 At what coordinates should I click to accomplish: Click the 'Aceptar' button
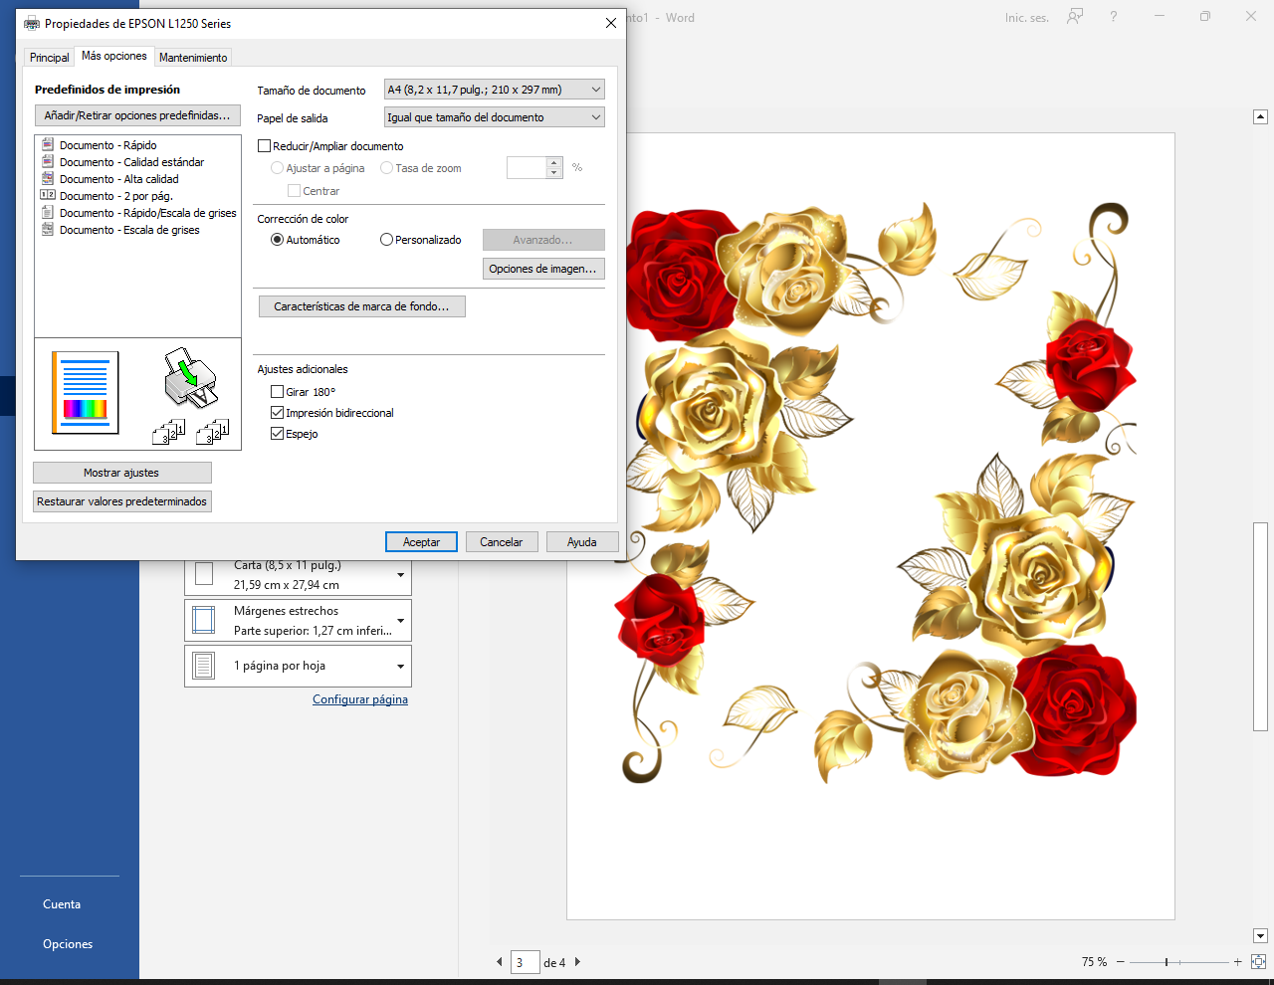click(x=421, y=542)
